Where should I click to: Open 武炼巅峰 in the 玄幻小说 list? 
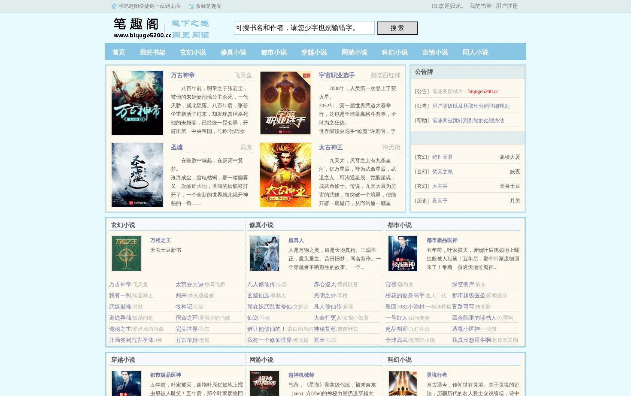120,307
